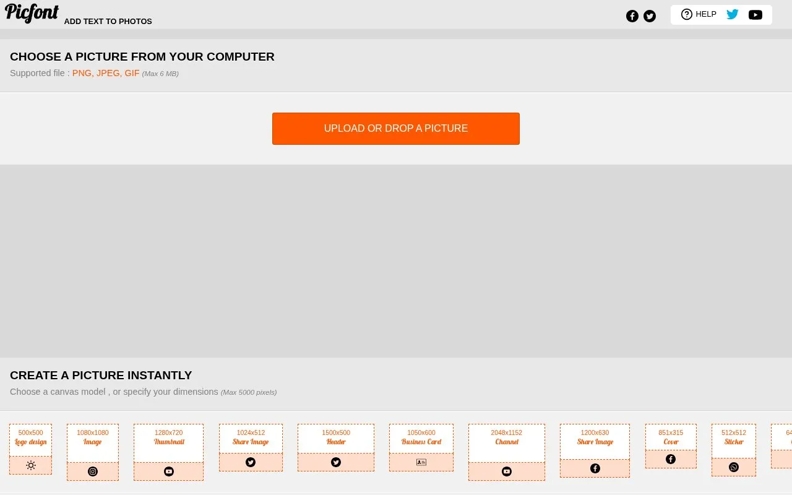The image size is (792, 495).
Task: Choose the WhatsApp icon under 512x512 Sticker
Action: (x=734, y=467)
